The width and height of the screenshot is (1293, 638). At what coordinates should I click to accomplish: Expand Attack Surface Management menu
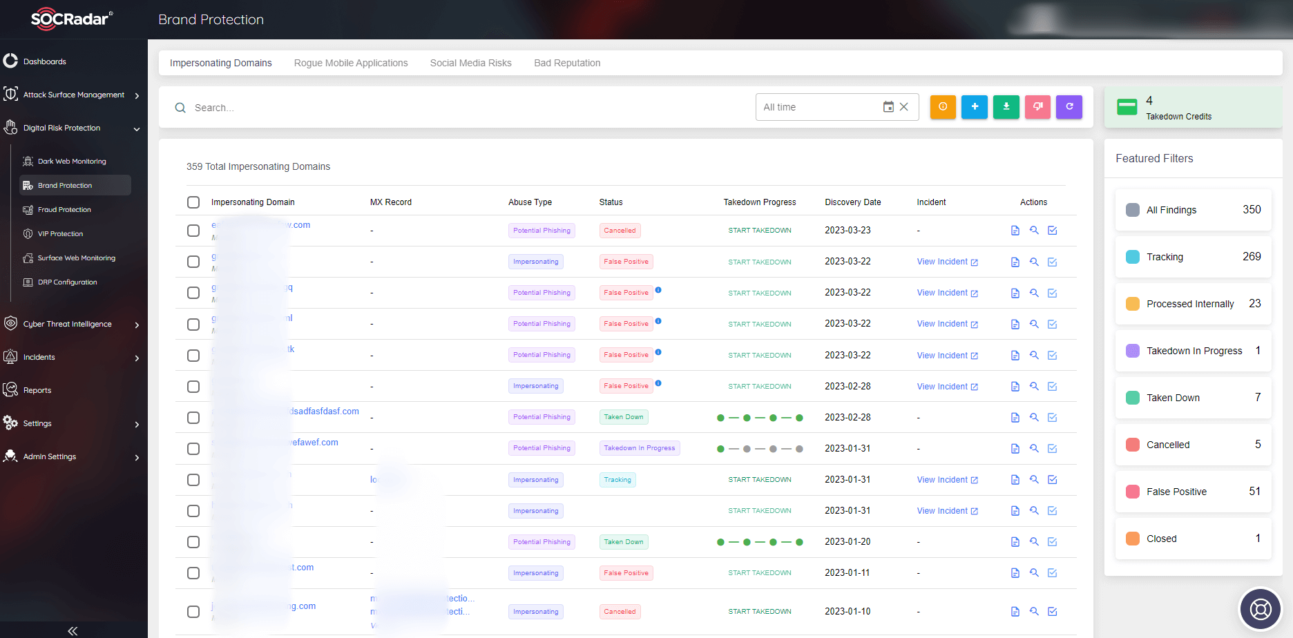(x=137, y=95)
